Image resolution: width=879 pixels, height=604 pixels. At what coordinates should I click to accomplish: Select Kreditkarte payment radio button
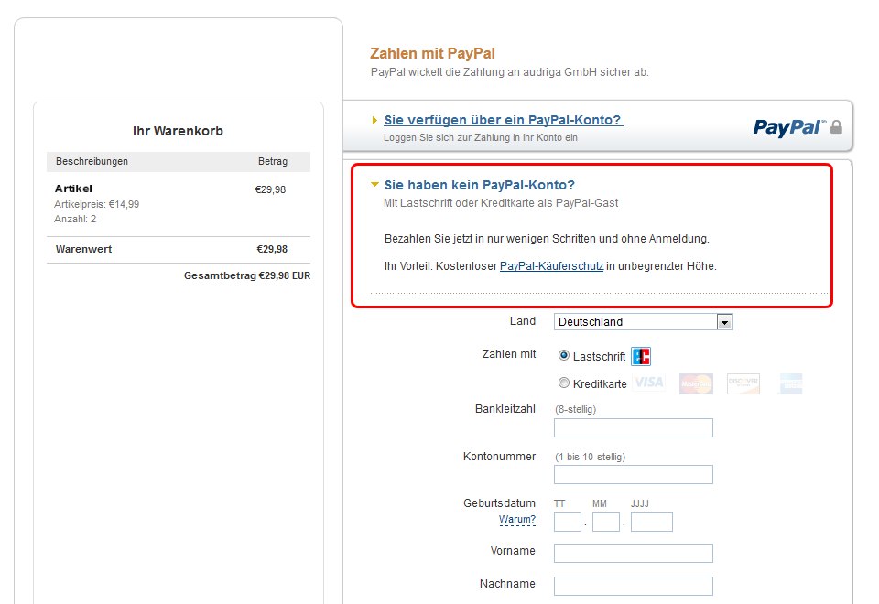564,383
